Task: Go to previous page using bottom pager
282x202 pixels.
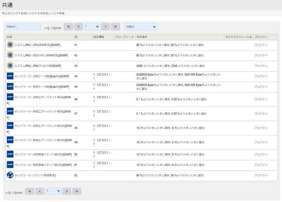Action: pyautogui.click(x=40, y=191)
